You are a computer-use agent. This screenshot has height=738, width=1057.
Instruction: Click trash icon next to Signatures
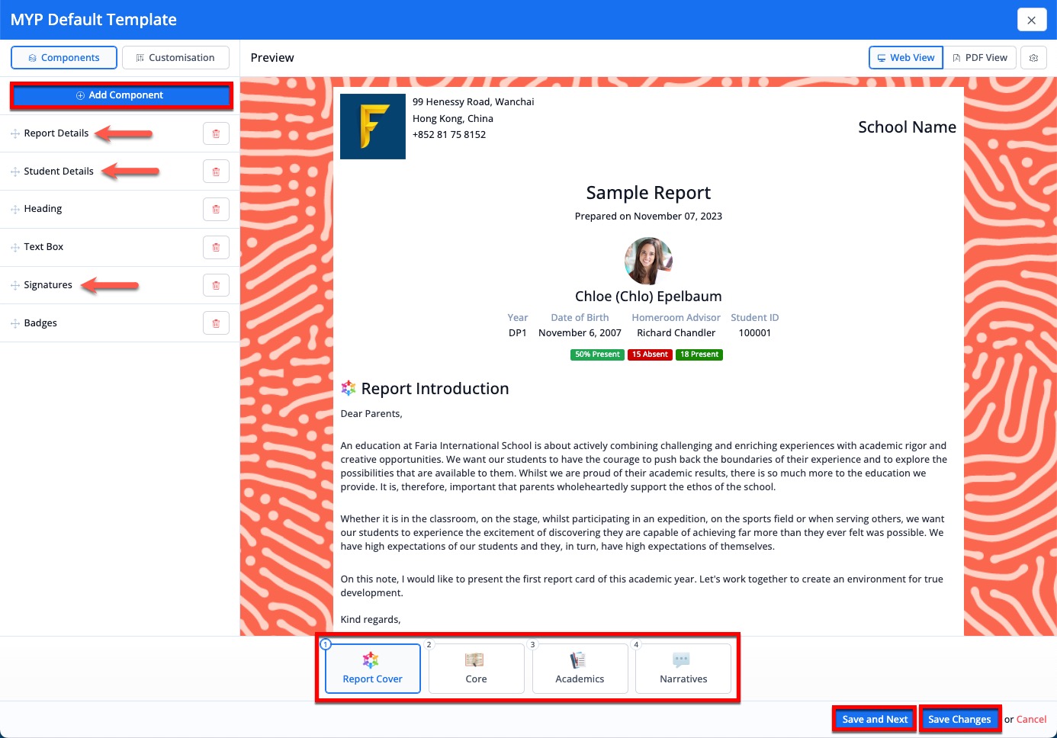click(216, 285)
